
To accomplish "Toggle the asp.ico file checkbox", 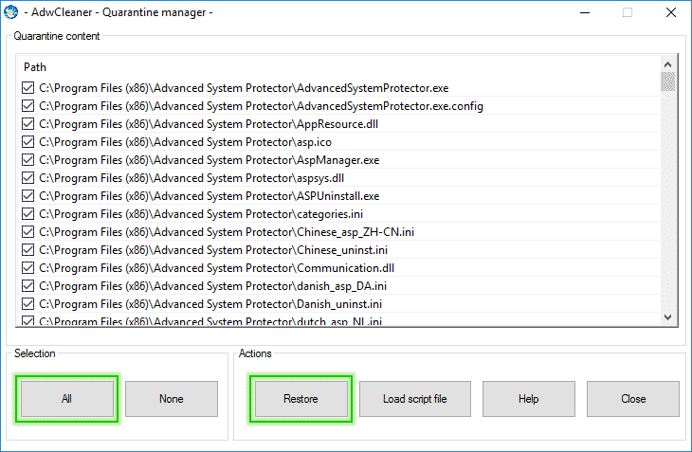I will [28, 142].
